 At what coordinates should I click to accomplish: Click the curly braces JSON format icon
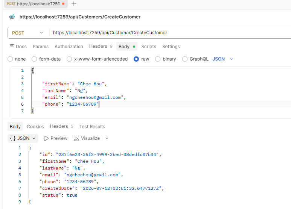coord(13,138)
